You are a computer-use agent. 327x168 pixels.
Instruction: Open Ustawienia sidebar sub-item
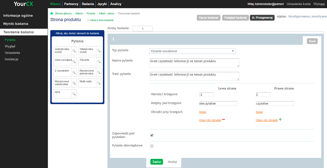pyautogui.click(x=12, y=53)
